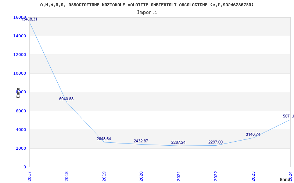Select the 2432.87 data label
The width and height of the screenshot is (294, 183).
coord(141,141)
